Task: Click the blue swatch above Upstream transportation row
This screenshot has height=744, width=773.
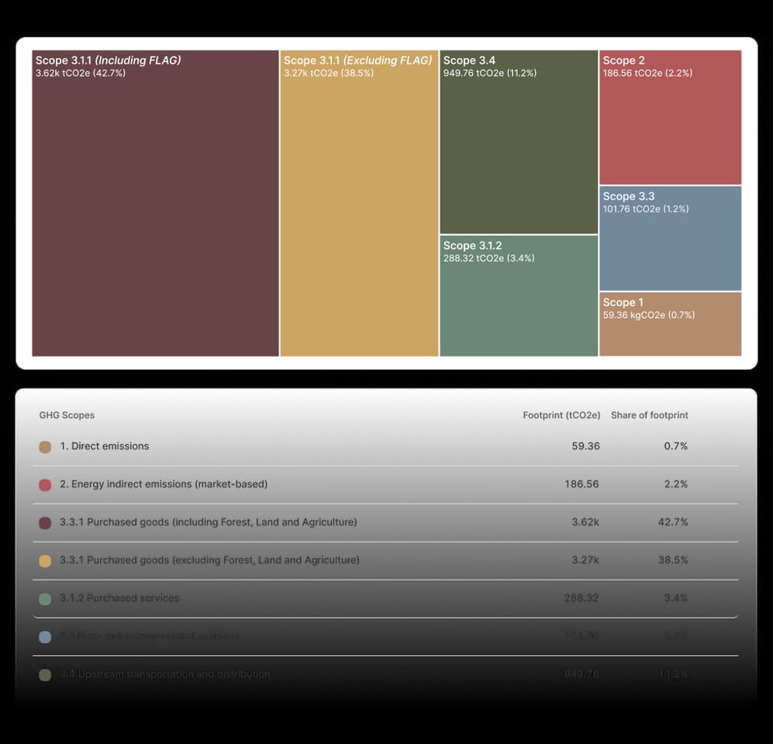Action: pyautogui.click(x=45, y=636)
